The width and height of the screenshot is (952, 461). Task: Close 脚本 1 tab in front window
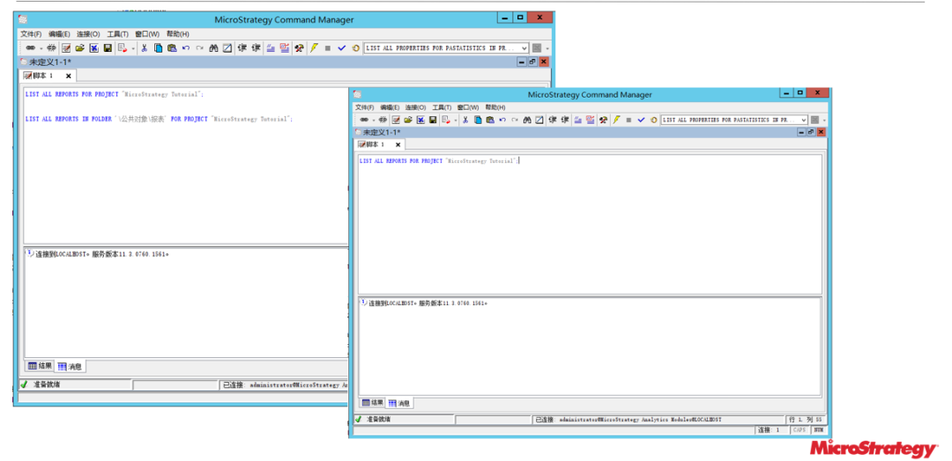(x=398, y=145)
